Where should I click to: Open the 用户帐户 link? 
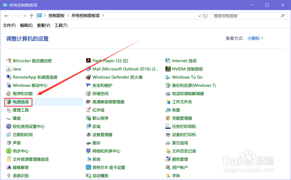(180, 168)
